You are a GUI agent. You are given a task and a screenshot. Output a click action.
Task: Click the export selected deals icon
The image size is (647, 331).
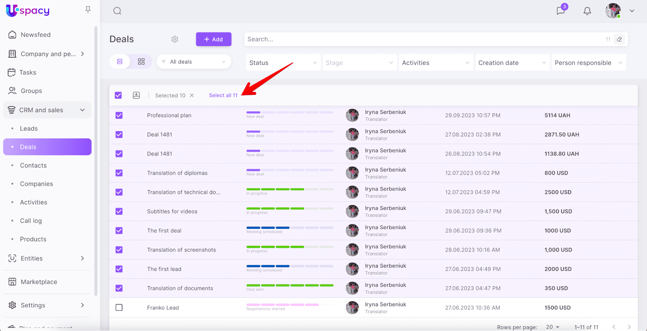click(136, 95)
